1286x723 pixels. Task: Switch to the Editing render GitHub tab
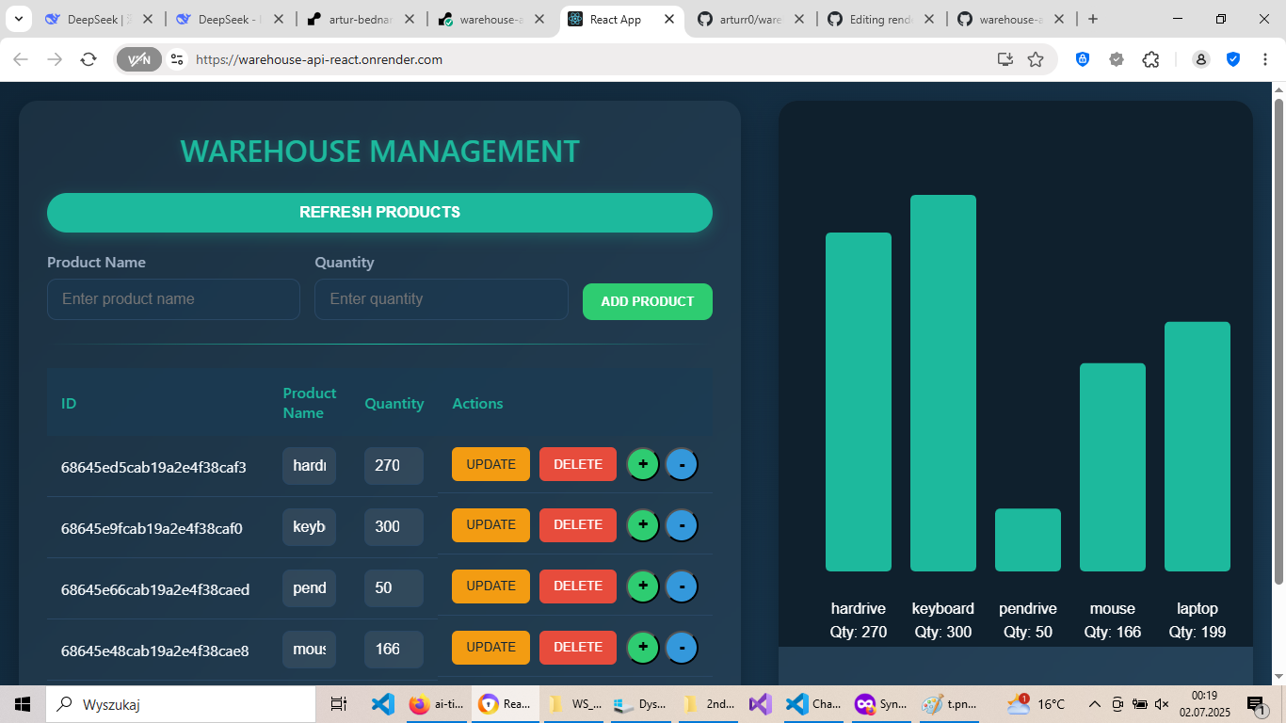tap(880, 20)
